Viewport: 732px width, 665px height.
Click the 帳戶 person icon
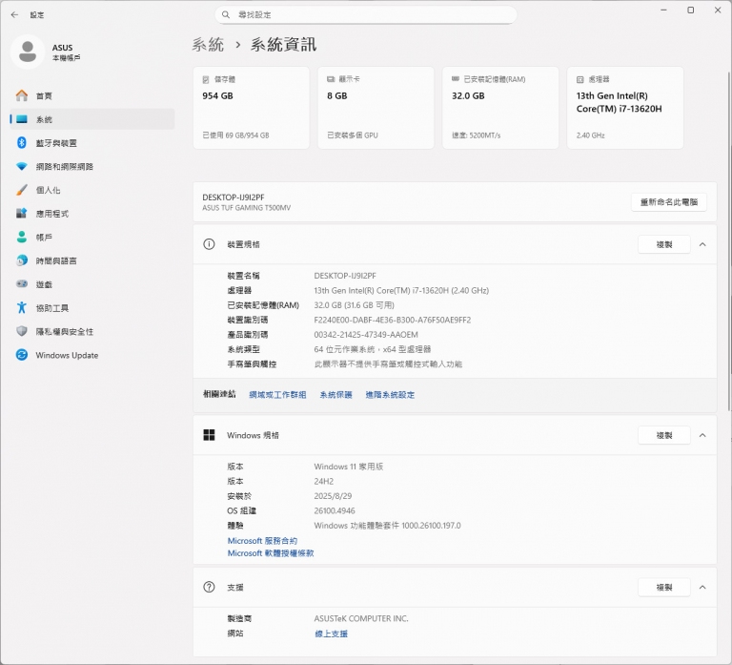point(22,237)
